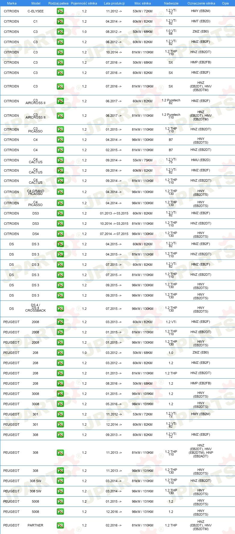The height and width of the screenshot is (534, 235).
Task: Click production date 12.2016 ->
Action: tap(114, 512)
